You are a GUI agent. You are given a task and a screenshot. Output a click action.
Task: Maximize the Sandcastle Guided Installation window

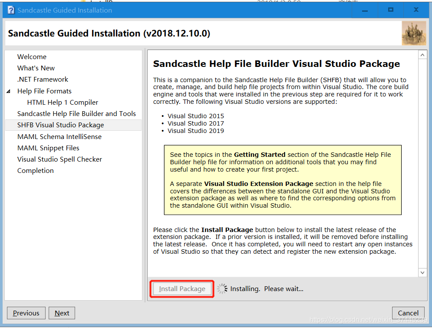390,10
